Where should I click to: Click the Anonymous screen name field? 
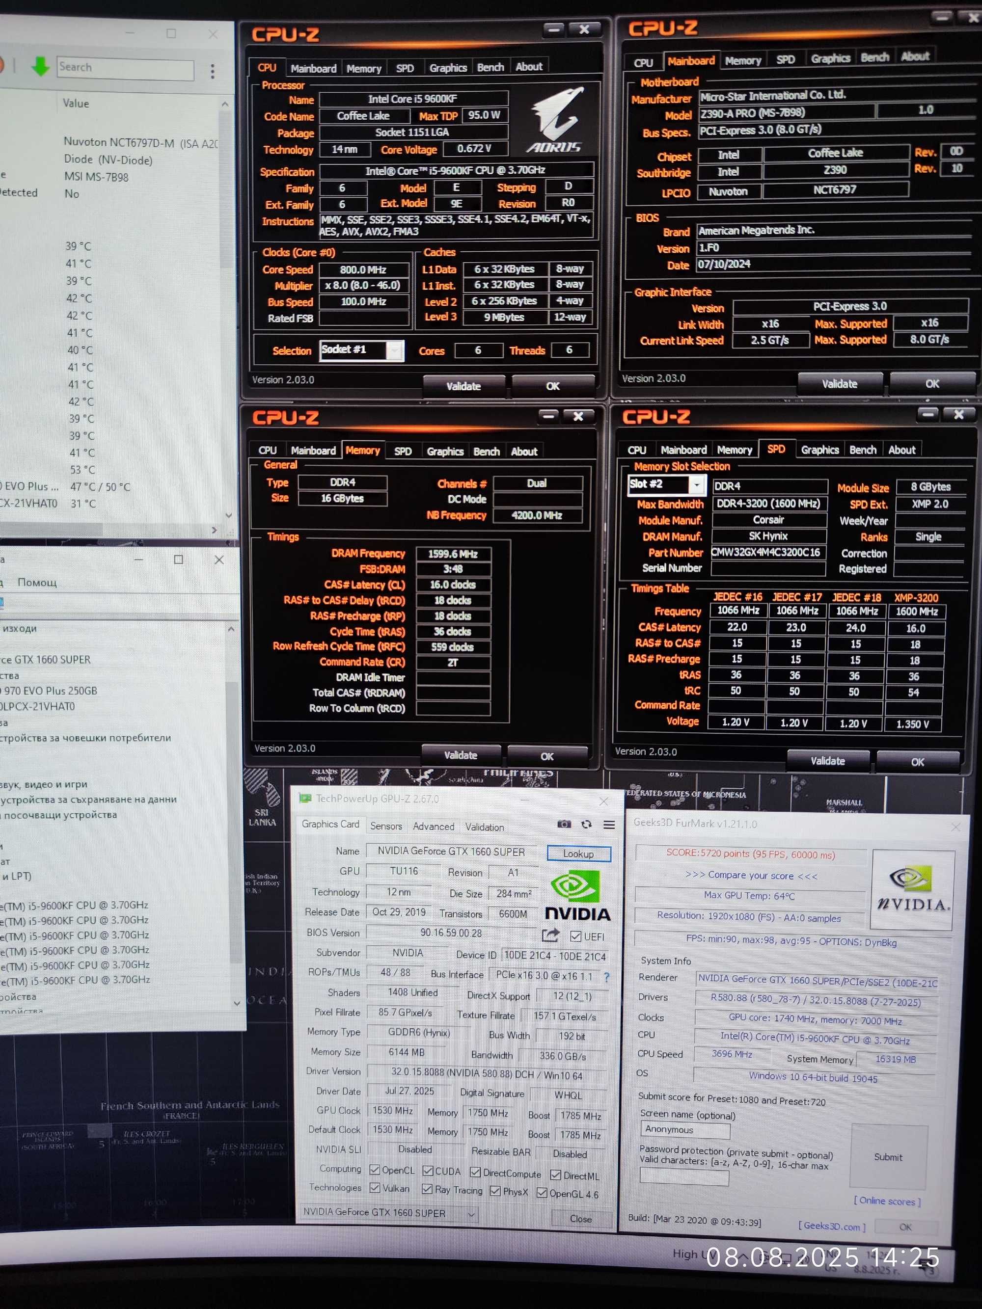(x=685, y=1130)
